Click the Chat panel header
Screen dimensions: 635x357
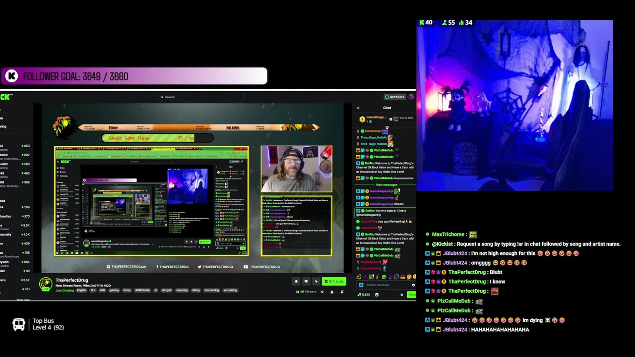point(387,108)
